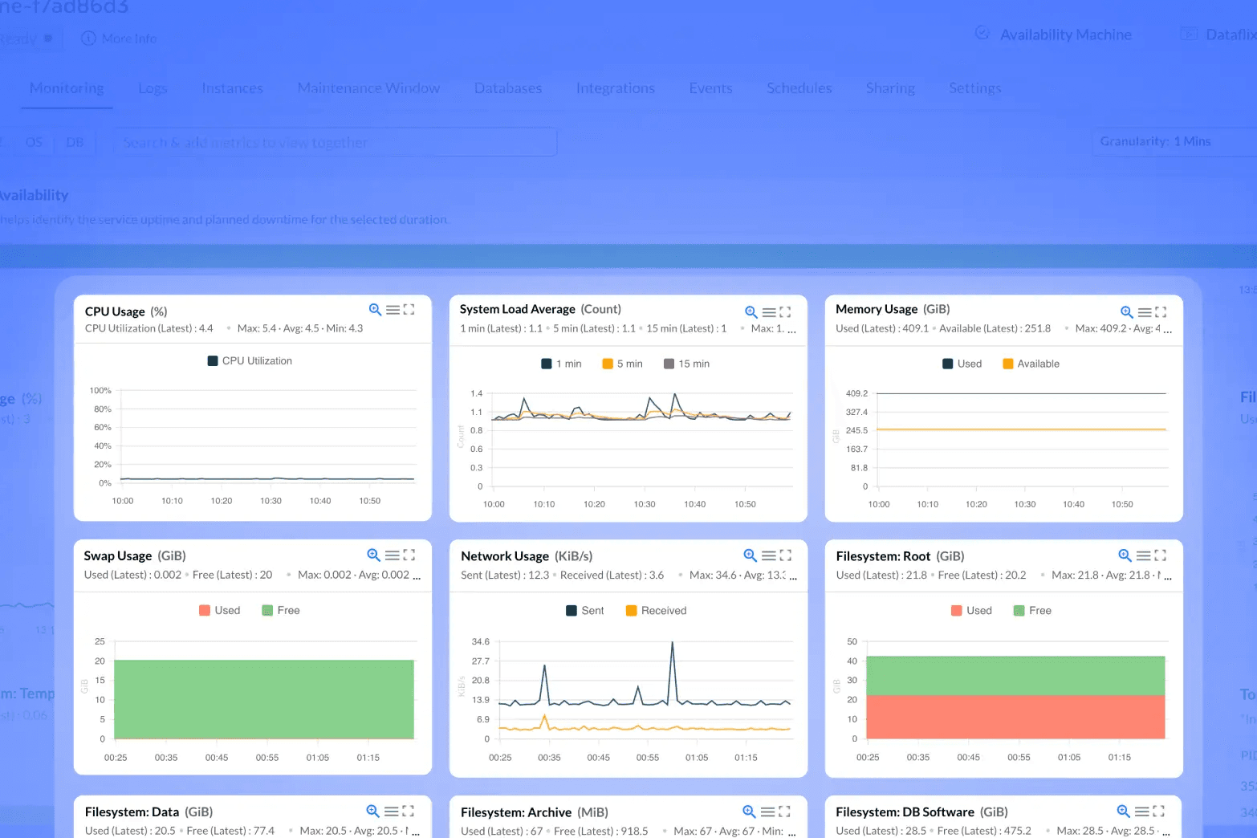
Task: Expand Memory Usage chart fullscreen
Action: (x=1161, y=312)
